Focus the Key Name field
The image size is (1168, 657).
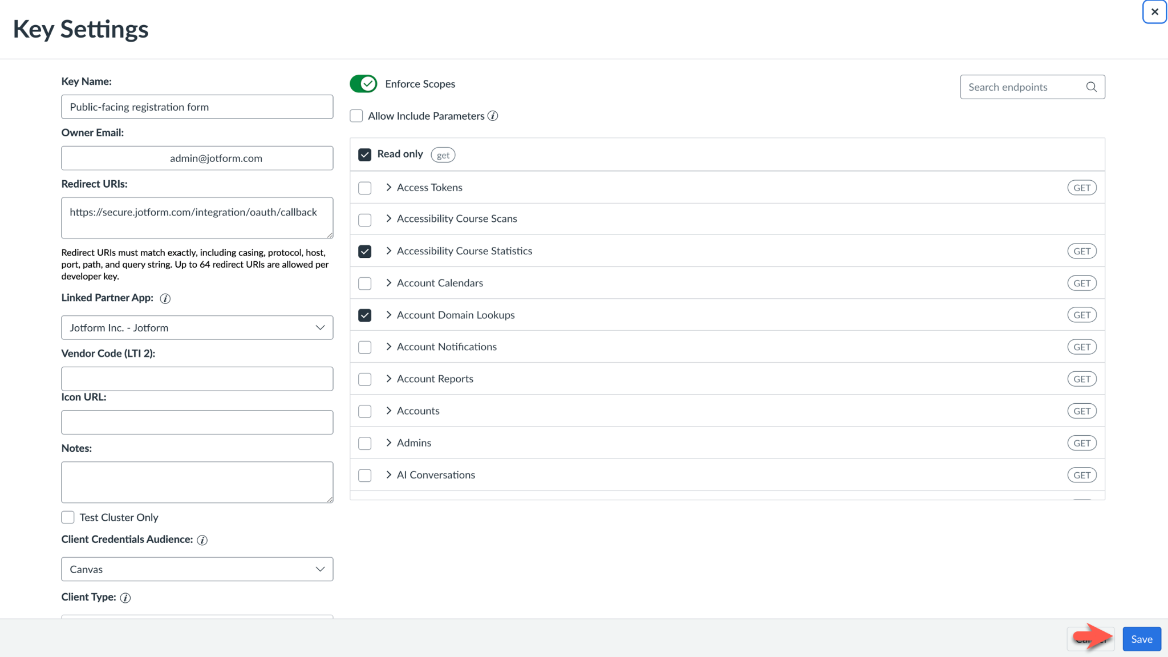click(197, 107)
